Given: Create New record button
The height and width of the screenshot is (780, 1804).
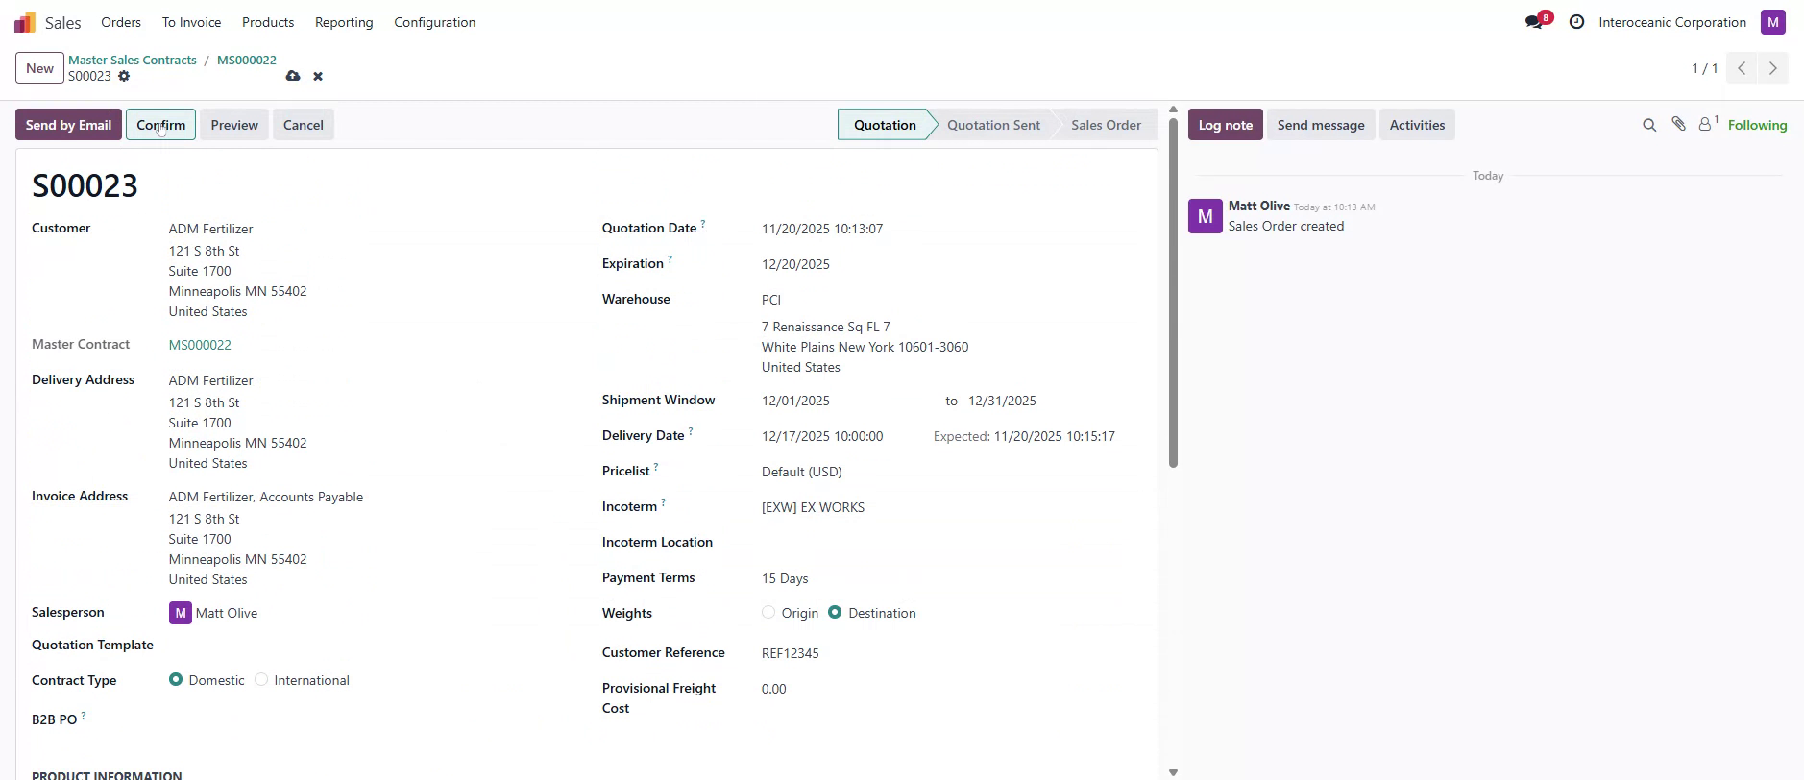Looking at the screenshot, I should tap(39, 68).
